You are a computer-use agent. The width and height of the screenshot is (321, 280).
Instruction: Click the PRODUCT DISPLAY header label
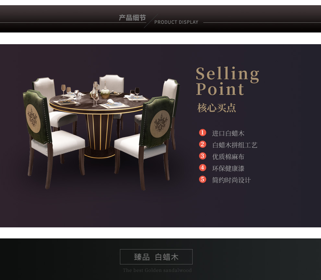tap(176, 22)
